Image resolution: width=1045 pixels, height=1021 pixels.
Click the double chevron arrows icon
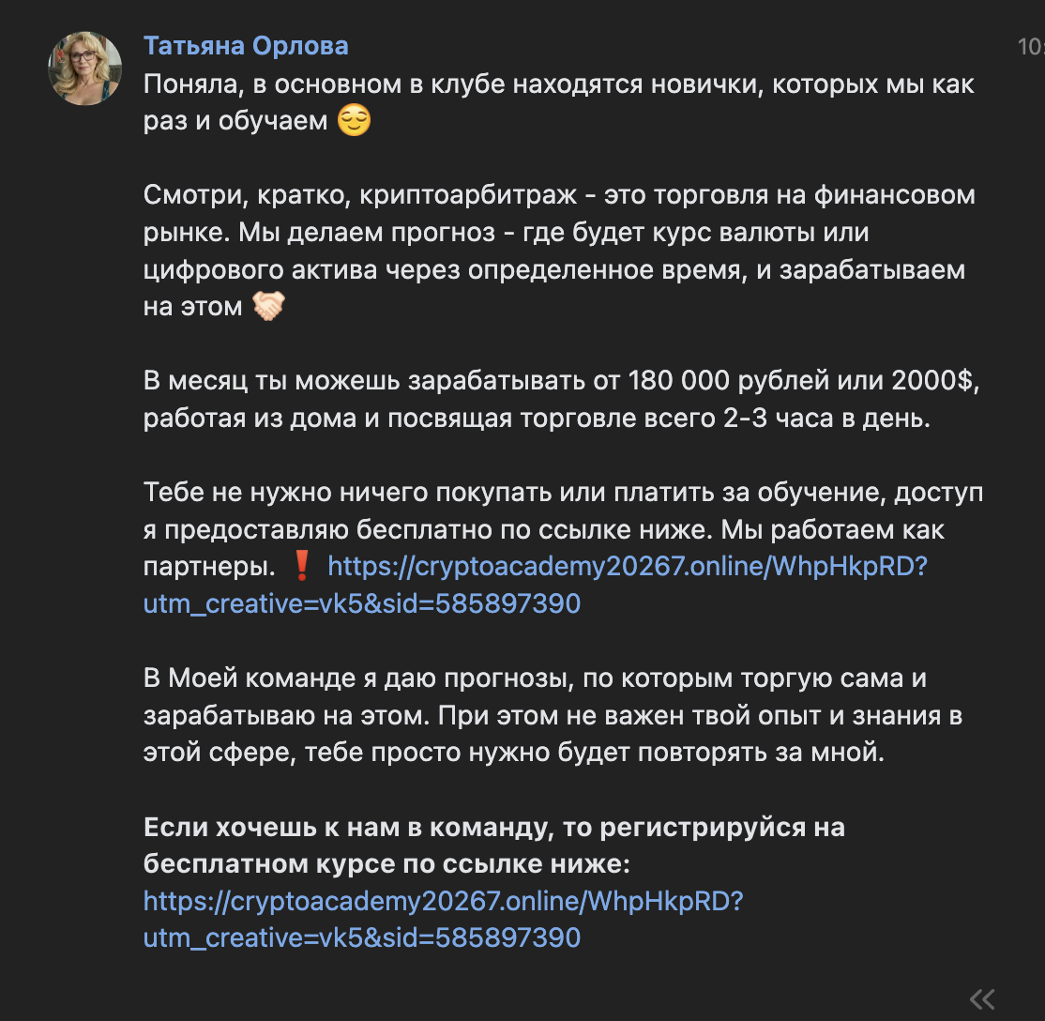click(x=981, y=998)
